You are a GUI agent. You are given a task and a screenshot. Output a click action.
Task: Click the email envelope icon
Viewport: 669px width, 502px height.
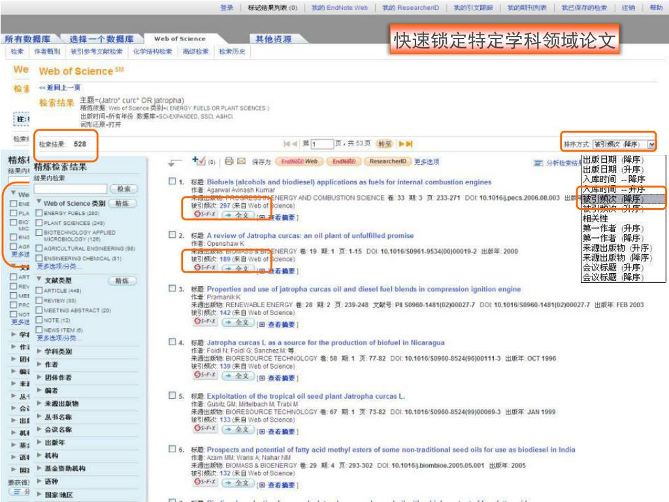(242, 161)
